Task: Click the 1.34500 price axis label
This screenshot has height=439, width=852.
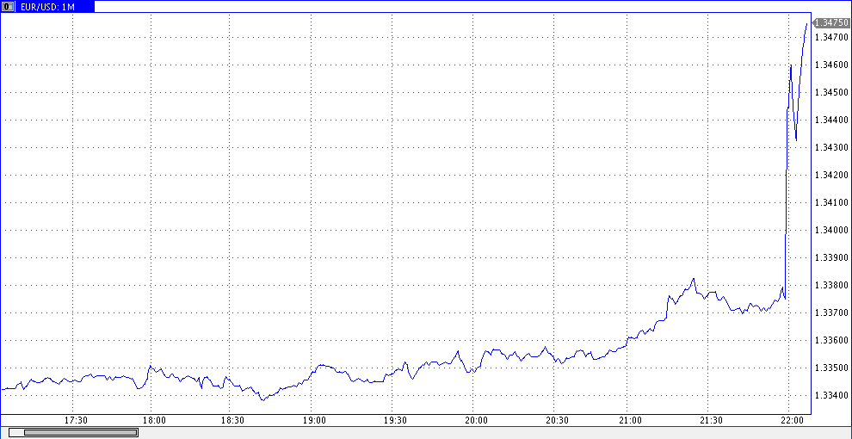Action: tap(832, 93)
